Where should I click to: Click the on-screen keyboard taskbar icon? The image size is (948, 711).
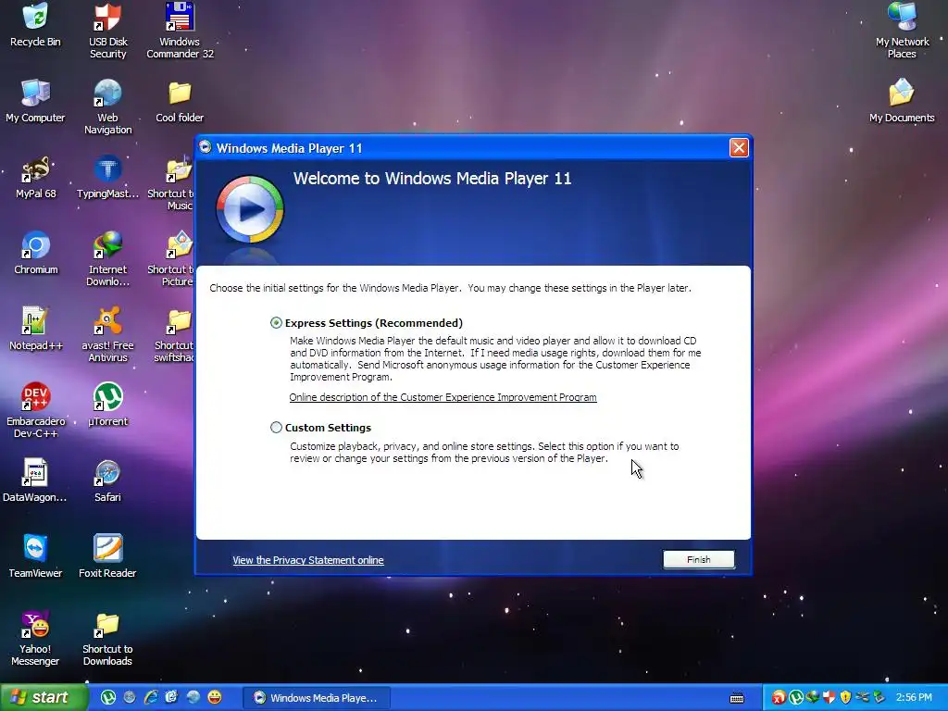click(736, 698)
